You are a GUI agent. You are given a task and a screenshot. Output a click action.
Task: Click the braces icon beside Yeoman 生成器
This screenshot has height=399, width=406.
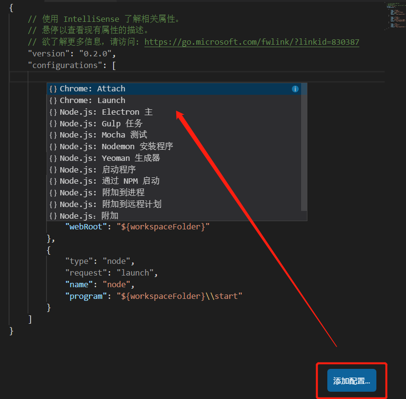(53, 158)
